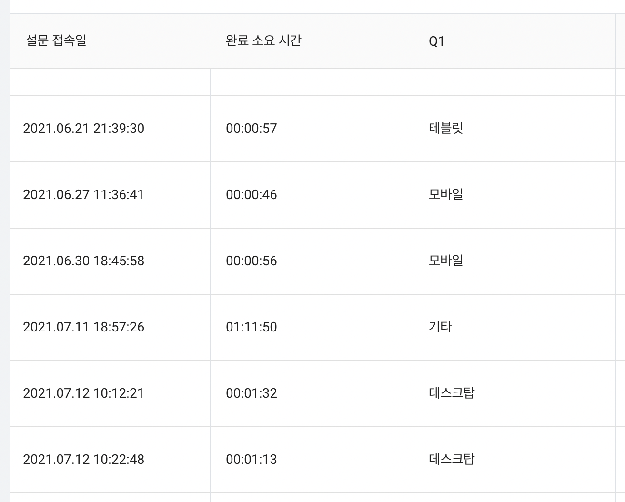Click the 00:00:46 duration cell
625x502 pixels.
(252, 195)
